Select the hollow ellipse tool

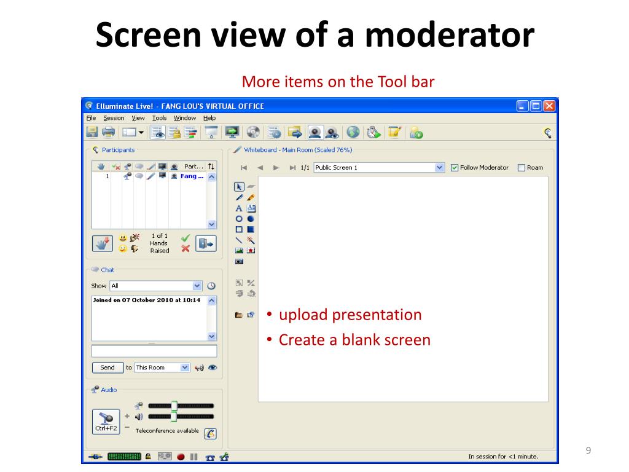coord(239,219)
